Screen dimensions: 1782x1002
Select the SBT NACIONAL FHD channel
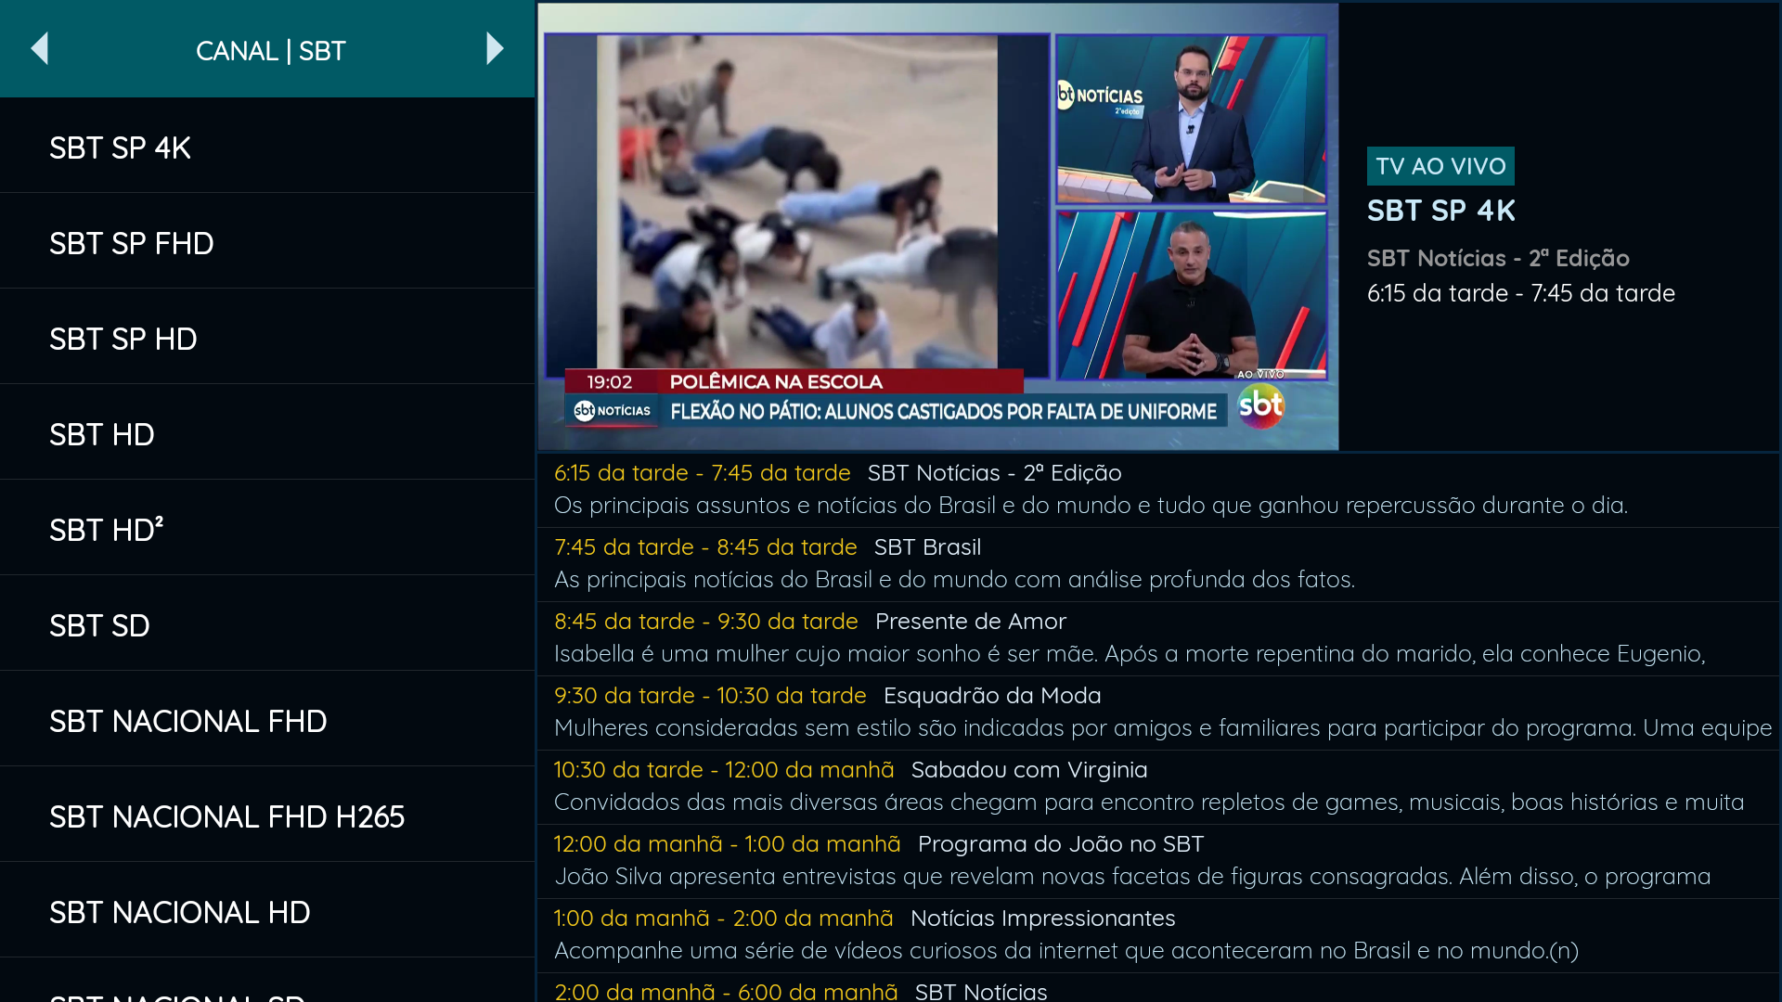267,721
